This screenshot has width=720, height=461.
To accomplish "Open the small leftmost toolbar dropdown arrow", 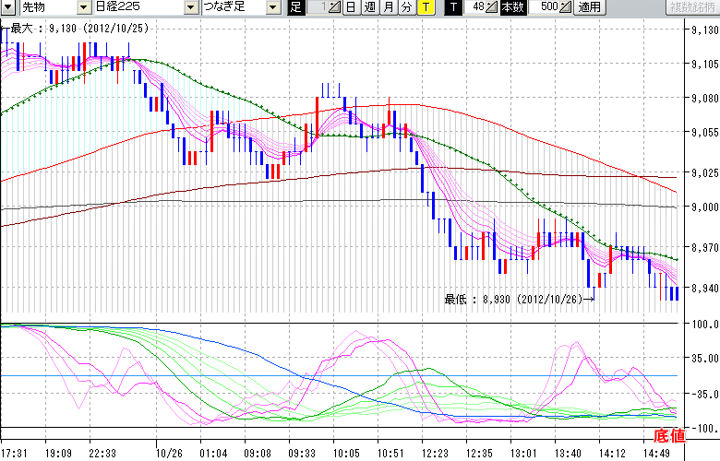I will pos(6,7).
